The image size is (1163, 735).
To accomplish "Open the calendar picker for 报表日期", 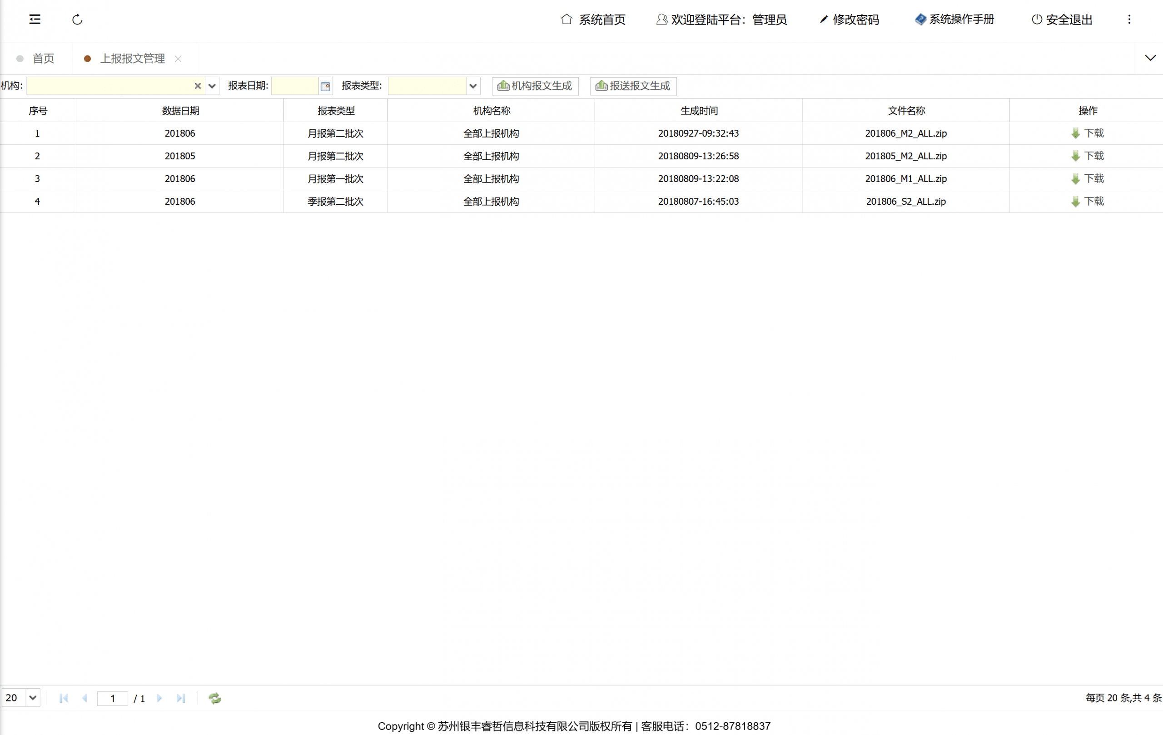I will click(x=326, y=86).
